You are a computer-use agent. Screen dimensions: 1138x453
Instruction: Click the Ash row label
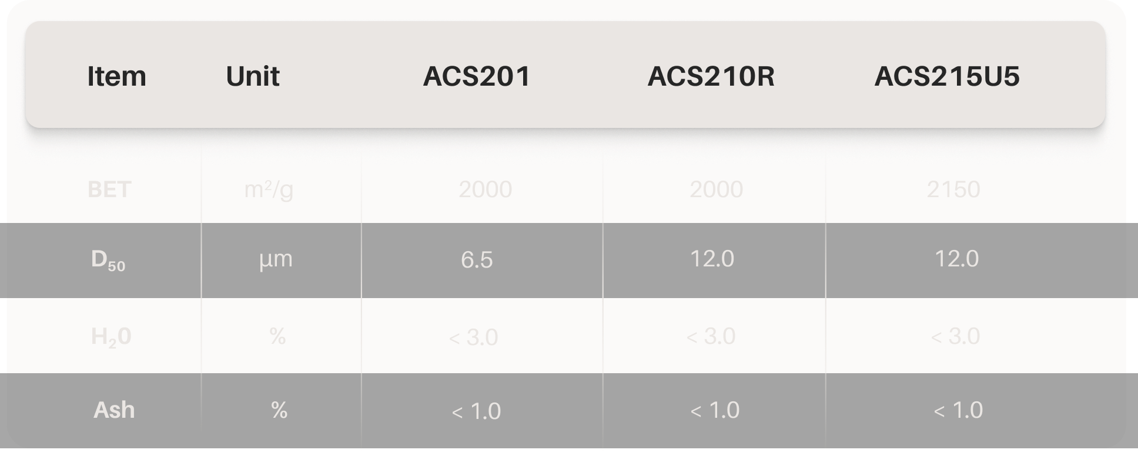(x=114, y=410)
